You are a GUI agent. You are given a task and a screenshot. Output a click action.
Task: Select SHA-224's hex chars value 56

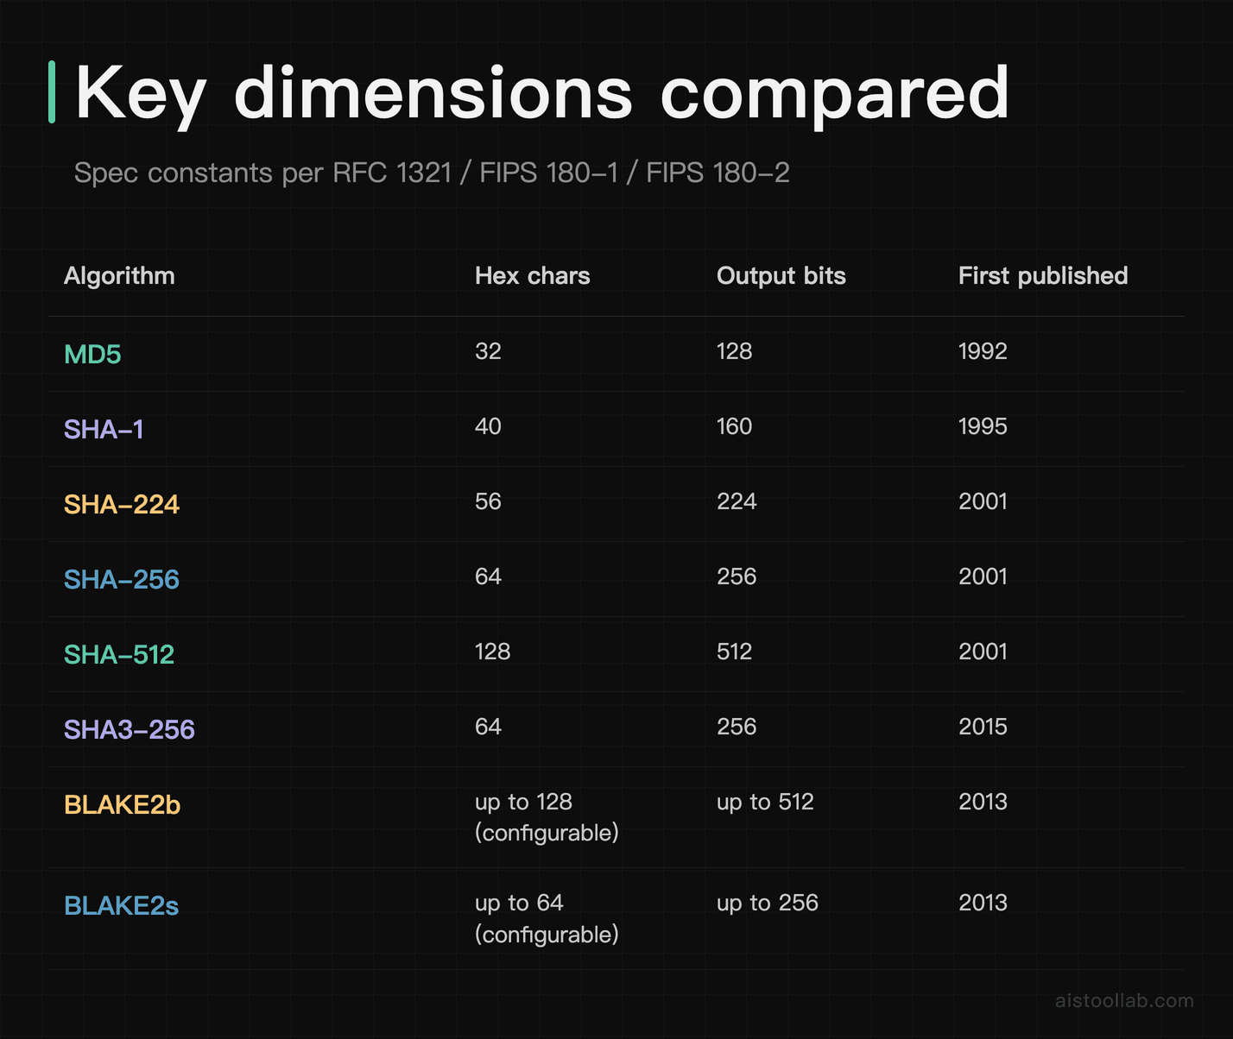(x=488, y=501)
